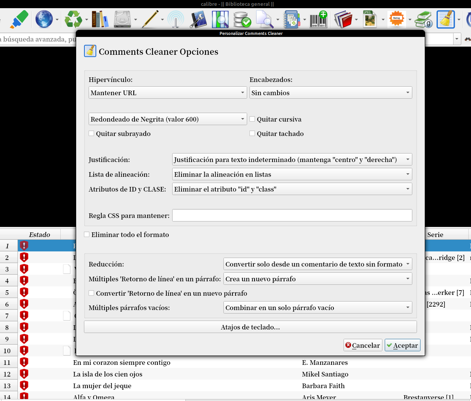Open dropdown arrow beside the globe icon

tap(57, 19)
